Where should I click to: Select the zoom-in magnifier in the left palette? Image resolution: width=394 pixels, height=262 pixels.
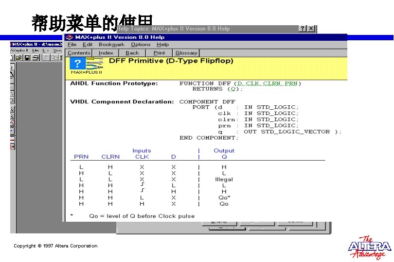[x=12, y=109]
